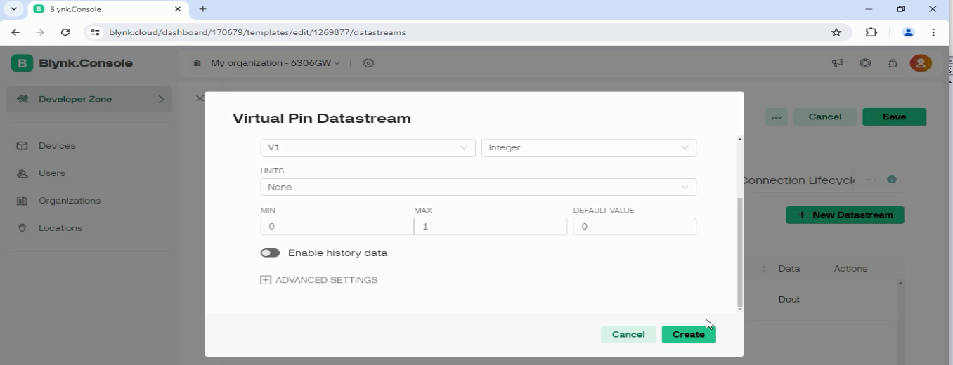Enable history data toggle
953x365 pixels.
[270, 253]
